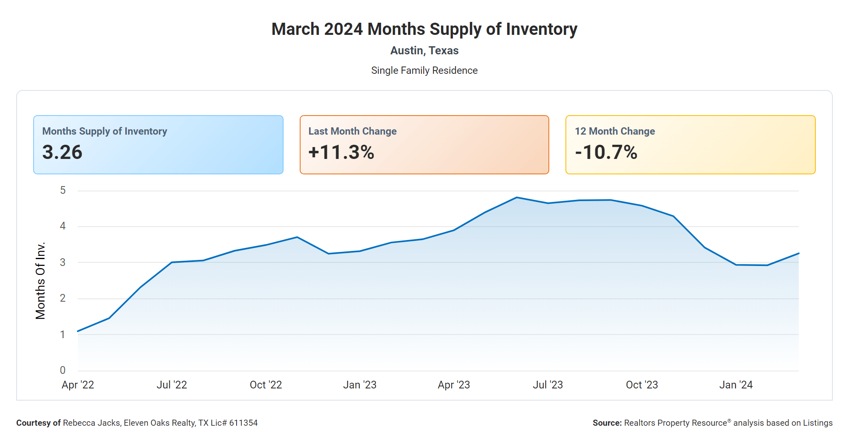The image size is (849, 446).
Task: Click the Months Supply of Inventory card
Action: coord(158,144)
